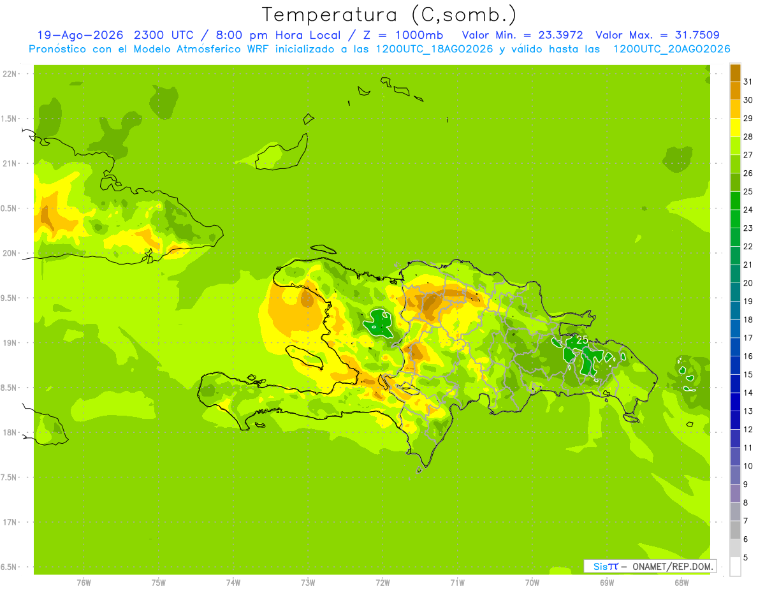Select the date text '19-Ago-2026'
This screenshot has height=591, width=765.
[x=80, y=35]
